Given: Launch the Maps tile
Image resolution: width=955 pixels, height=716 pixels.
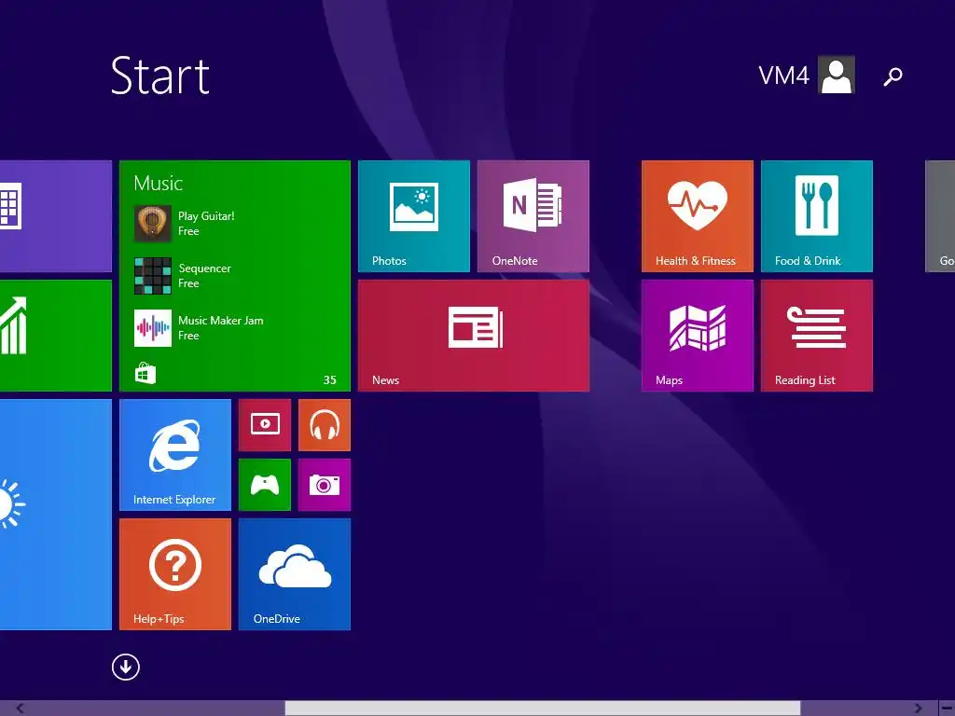Looking at the screenshot, I should coord(698,336).
